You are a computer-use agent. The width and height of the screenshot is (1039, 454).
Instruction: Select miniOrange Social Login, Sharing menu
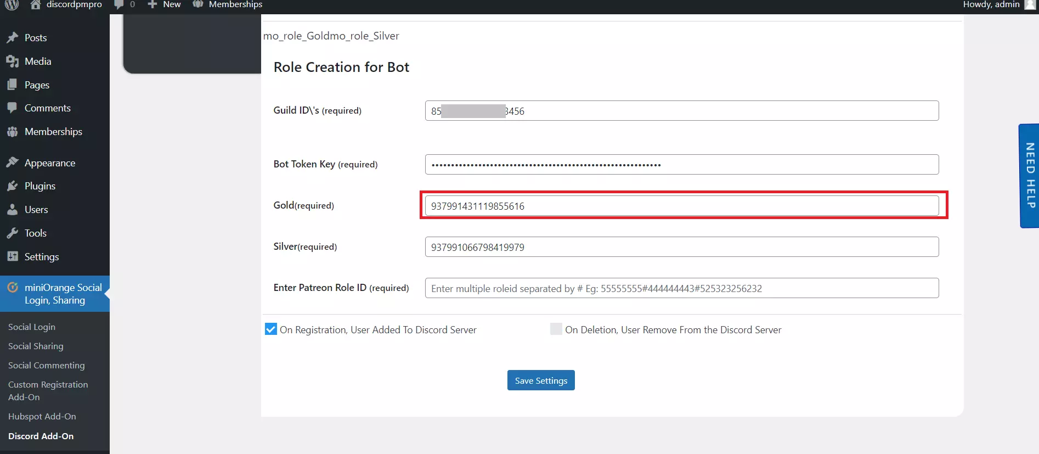tap(55, 294)
